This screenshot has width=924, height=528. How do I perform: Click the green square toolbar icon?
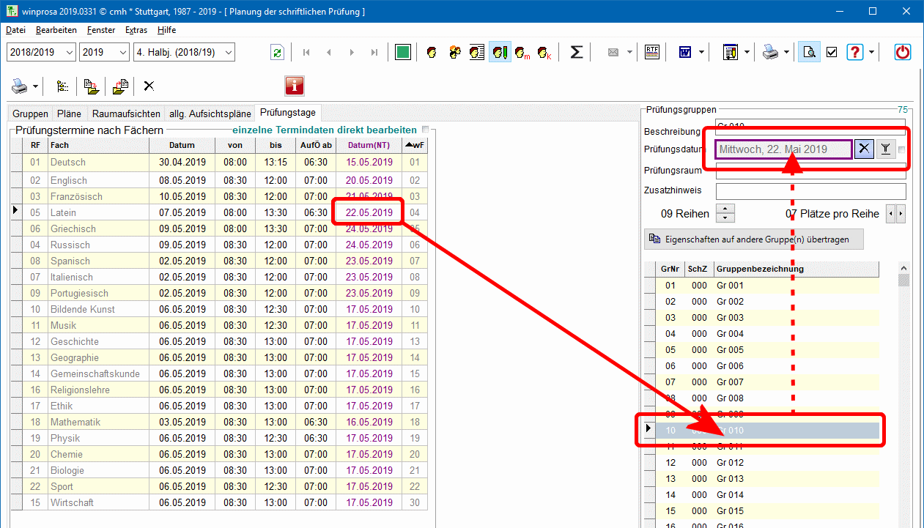click(402, 52)
